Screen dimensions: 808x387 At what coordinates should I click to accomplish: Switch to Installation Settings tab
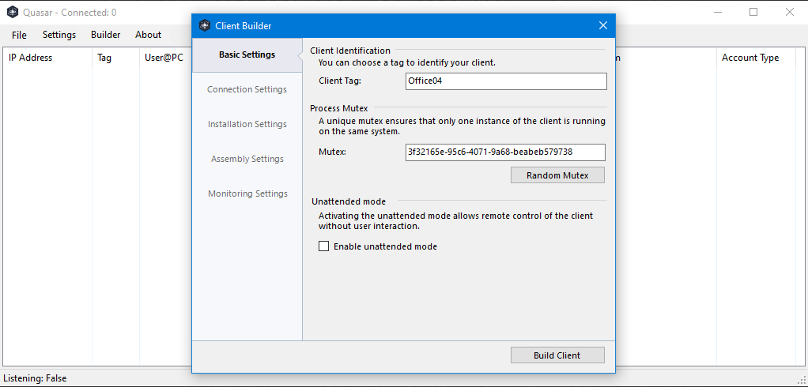[247, 124]
